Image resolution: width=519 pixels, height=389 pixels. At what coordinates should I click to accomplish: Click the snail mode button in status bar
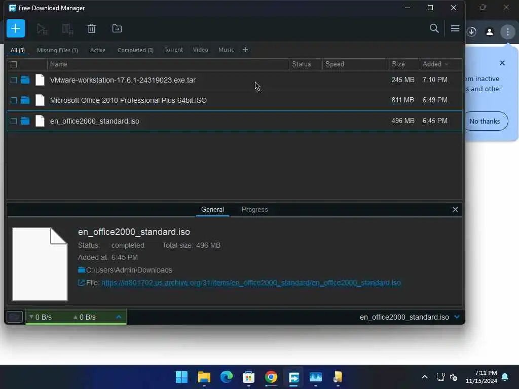[15, 317]
